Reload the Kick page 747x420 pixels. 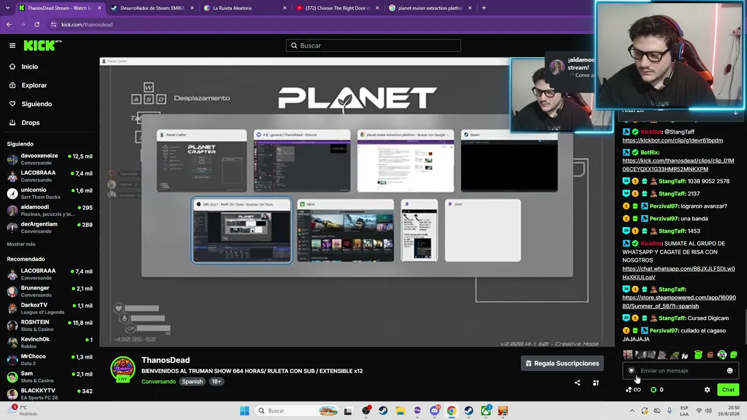pos(37,24)
